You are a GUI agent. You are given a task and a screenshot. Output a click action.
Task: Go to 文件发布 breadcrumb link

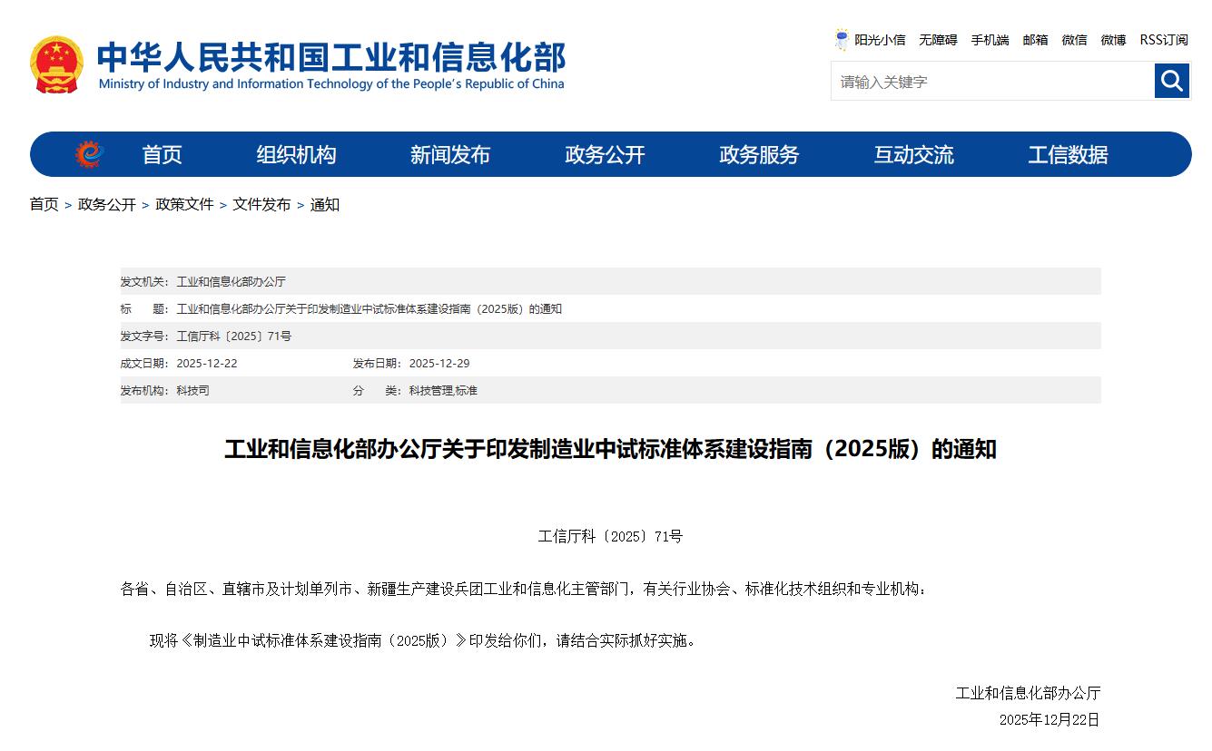[261, 205]
